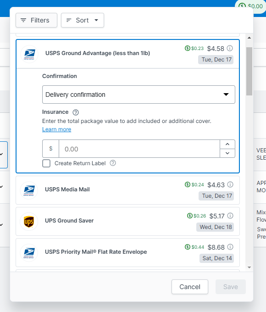Decrease insurance value with down stepper

pos(227,153)
